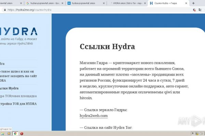The image size is (205, 136).
Task: Click the red circular icon in the taskbar
Action: click(x=22, y=133)
